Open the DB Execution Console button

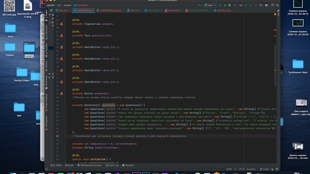click(89, 165)
